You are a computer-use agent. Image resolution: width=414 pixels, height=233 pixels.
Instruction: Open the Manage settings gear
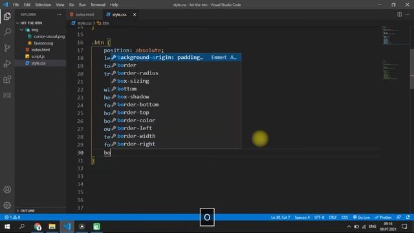7,205
